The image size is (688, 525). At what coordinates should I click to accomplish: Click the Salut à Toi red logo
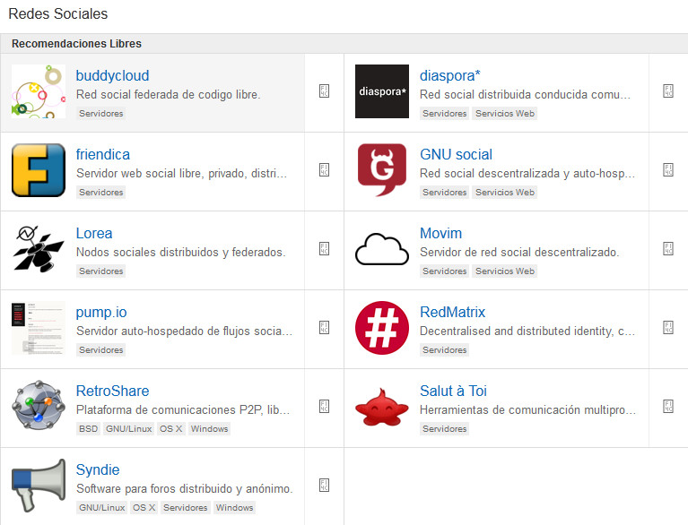(382, 407)
